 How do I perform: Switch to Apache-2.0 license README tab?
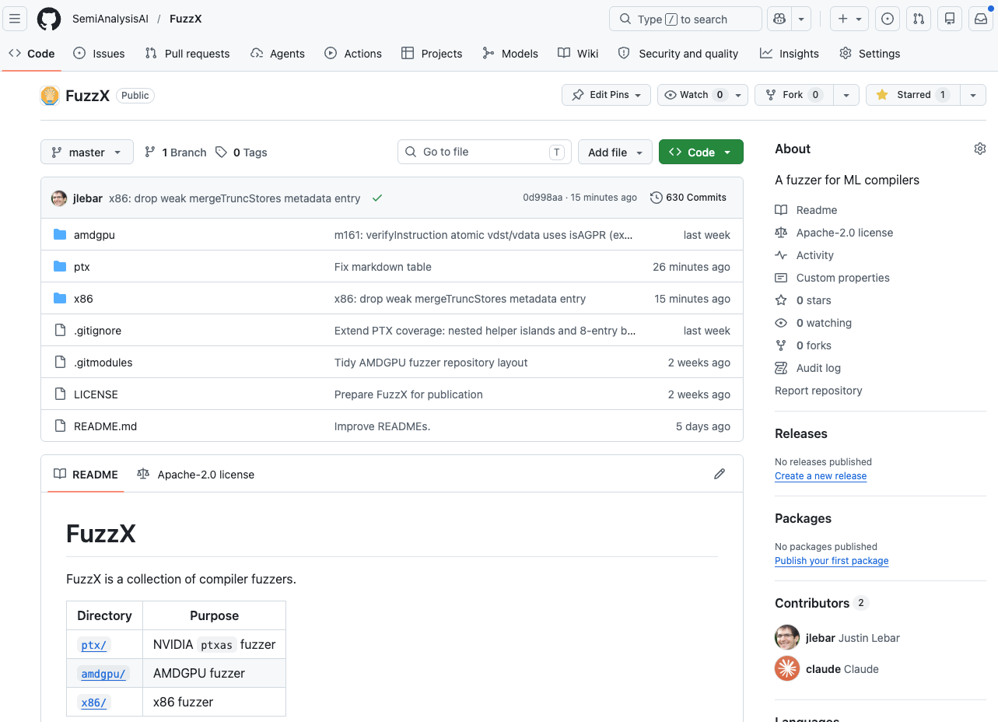196,474
